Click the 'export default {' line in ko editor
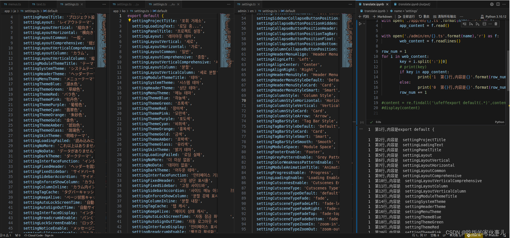 point(146,16)
